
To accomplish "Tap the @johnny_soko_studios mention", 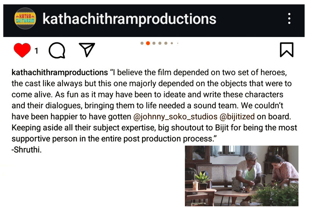I will [x=175, y=117].
